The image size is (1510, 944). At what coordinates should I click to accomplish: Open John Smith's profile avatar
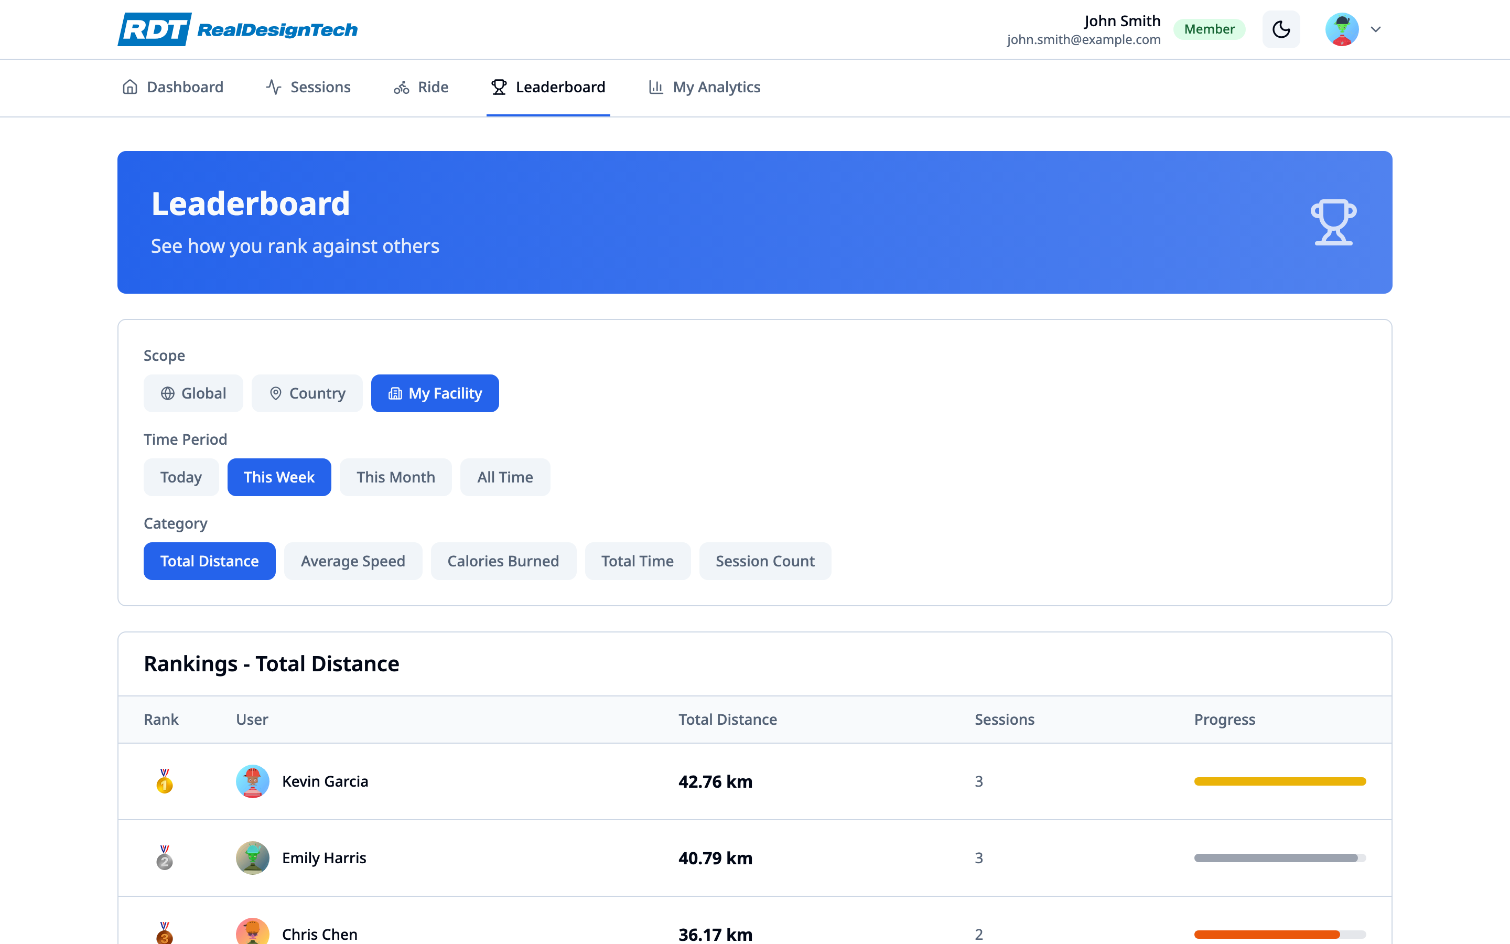[x=1342, y=29]
